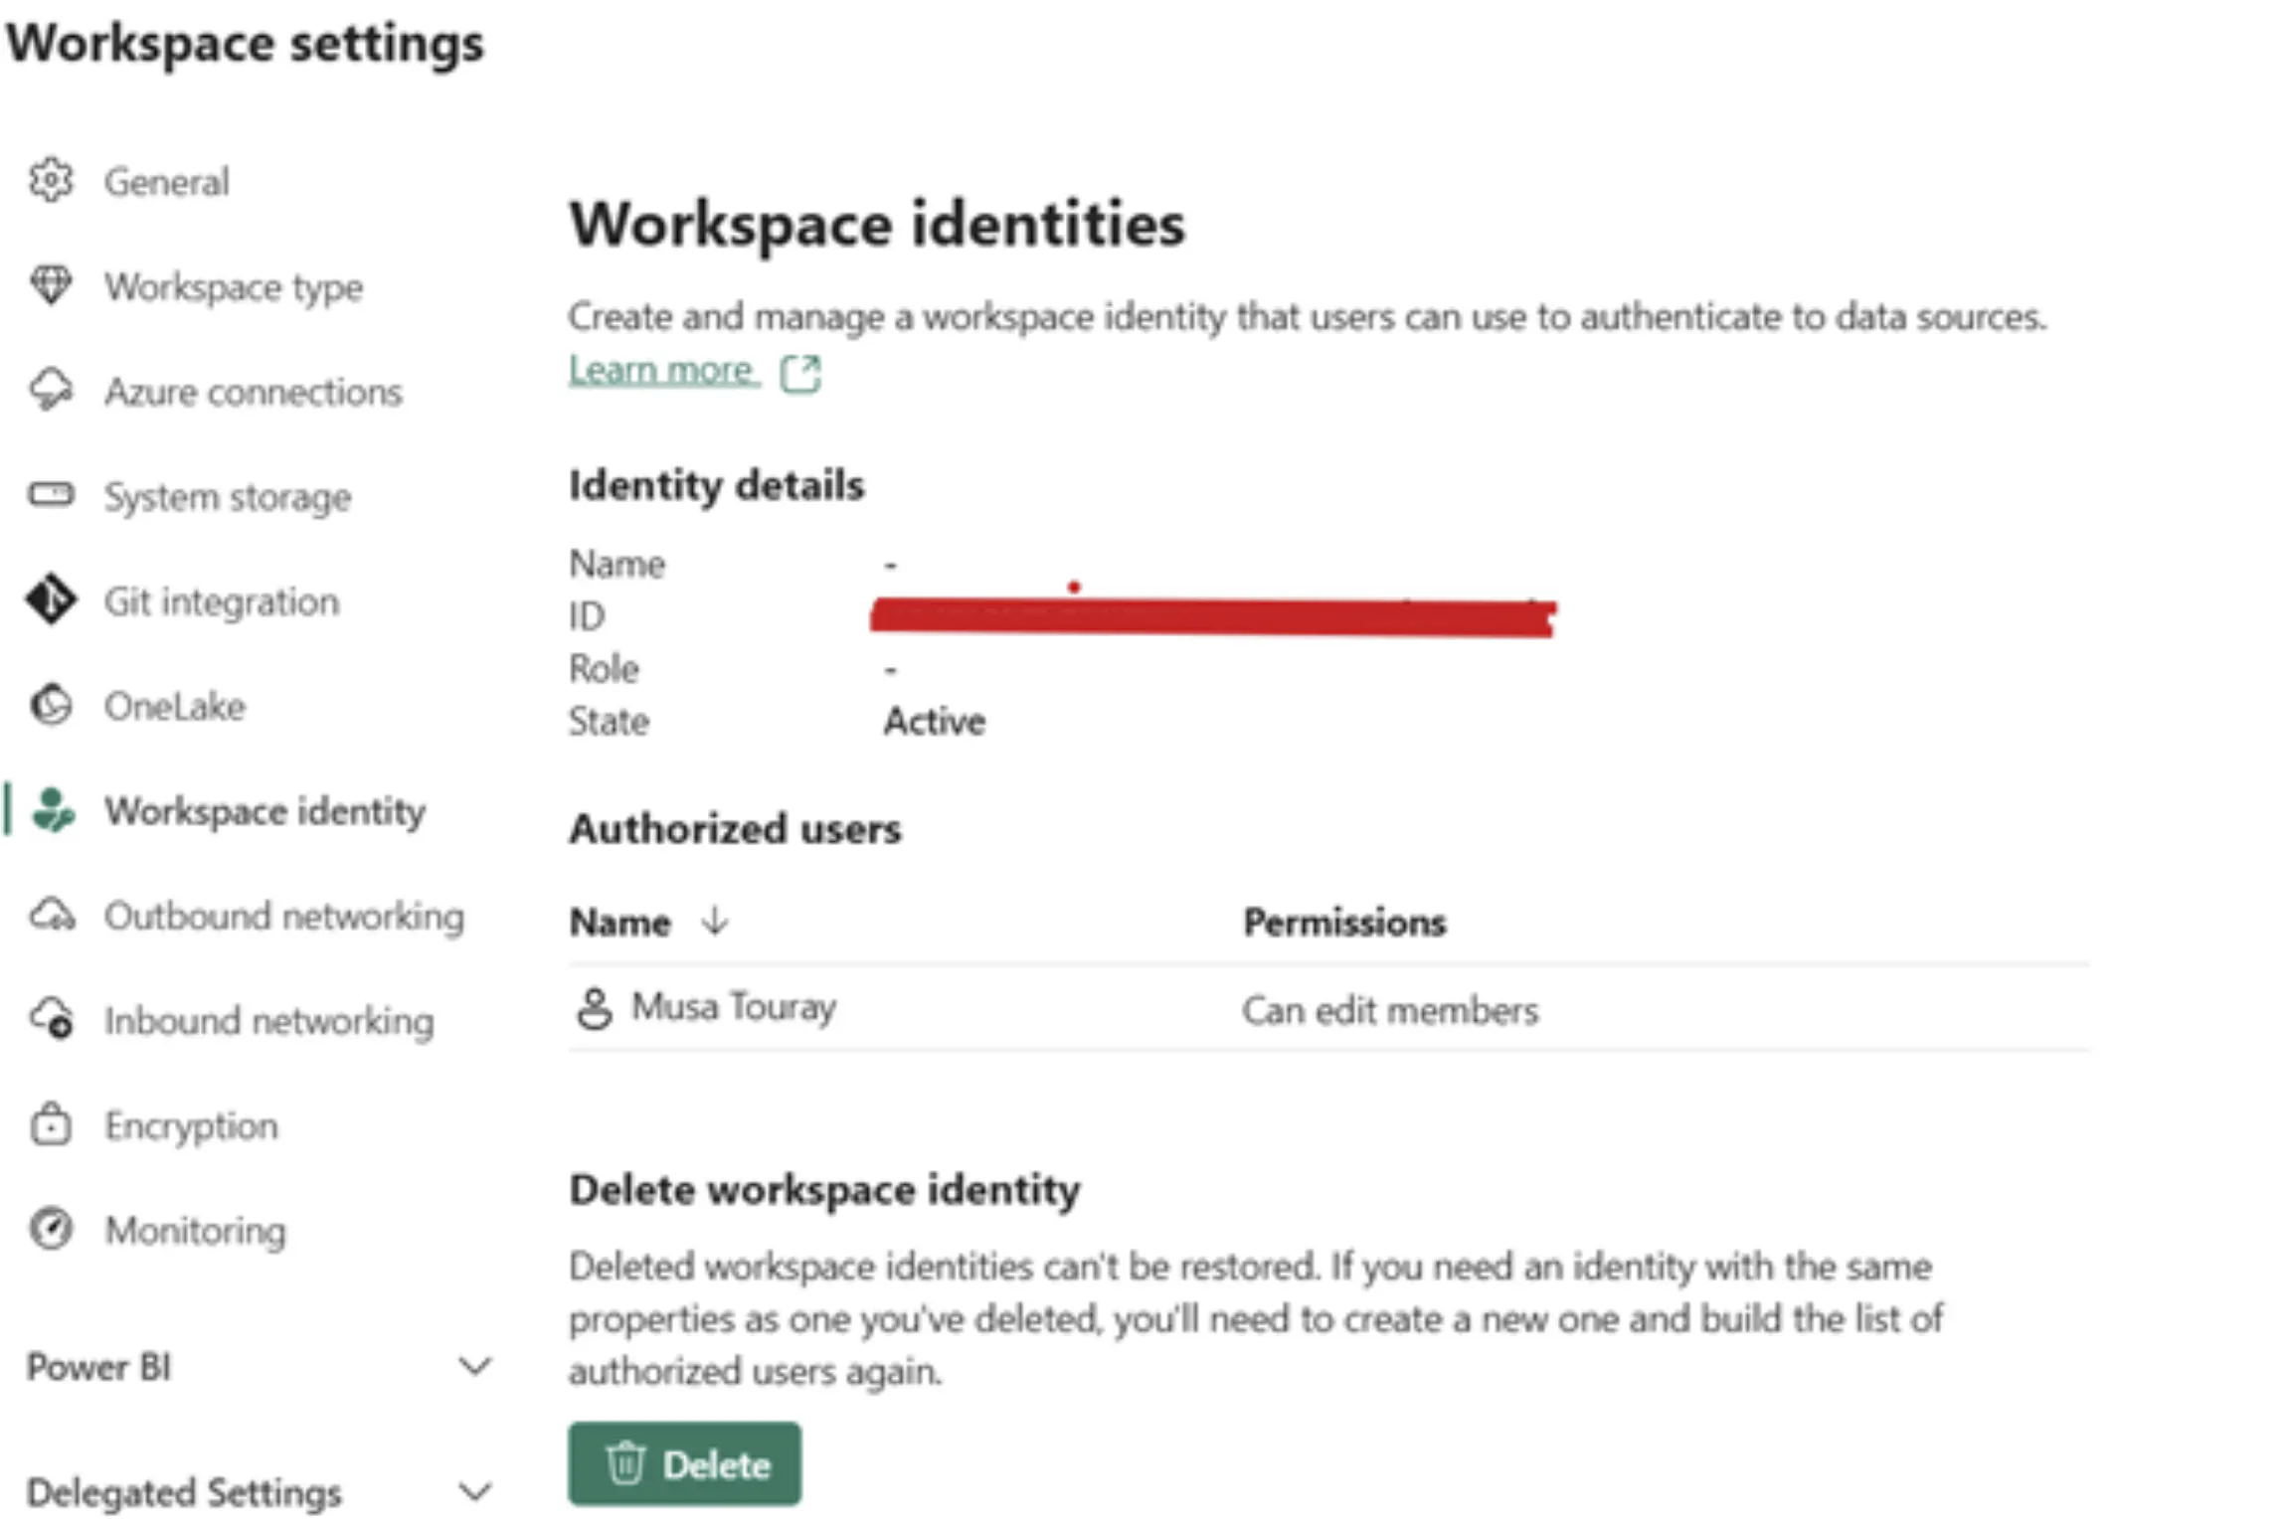Expand the Power BI section

pos(476,1366)
